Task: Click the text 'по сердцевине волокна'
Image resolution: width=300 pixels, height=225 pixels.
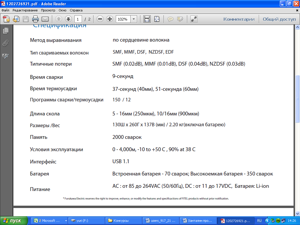Action: coord(141,40)
